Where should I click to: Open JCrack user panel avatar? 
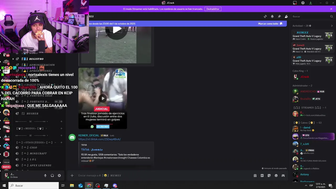[x=7, y=175]
